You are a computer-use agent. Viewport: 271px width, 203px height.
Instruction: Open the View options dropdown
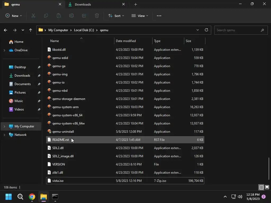(x=140, y=16)
